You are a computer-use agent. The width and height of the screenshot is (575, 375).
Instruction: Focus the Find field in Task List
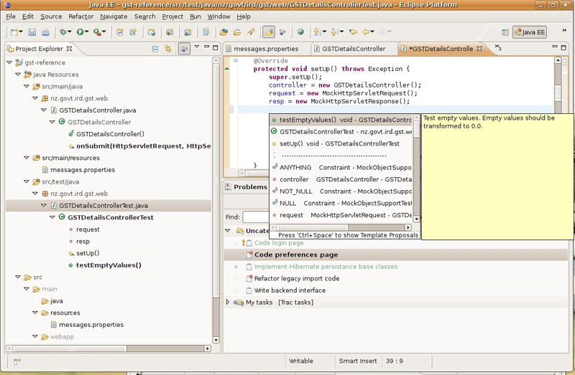coord(256,217)
